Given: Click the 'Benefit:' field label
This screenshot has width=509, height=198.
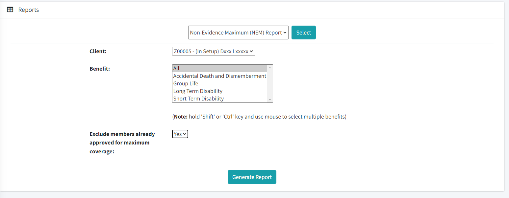Looking at the screenshot, I should tap(100, 69).
